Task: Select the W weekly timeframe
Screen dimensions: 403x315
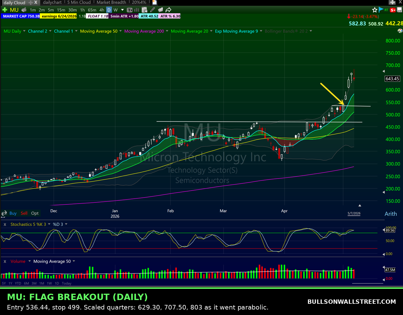Action: coord(115,10)
